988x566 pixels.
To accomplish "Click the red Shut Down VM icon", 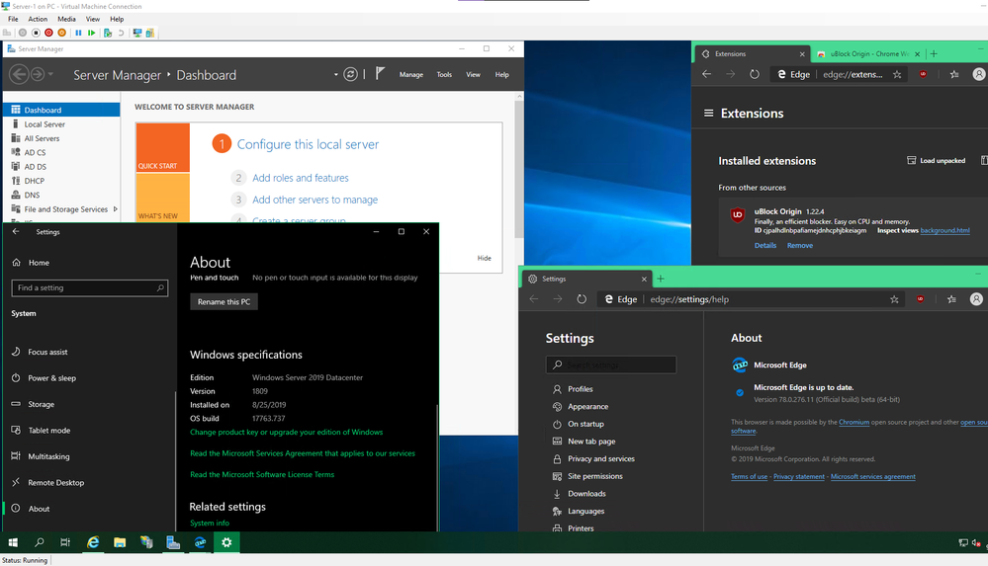I will click(48, 33).
